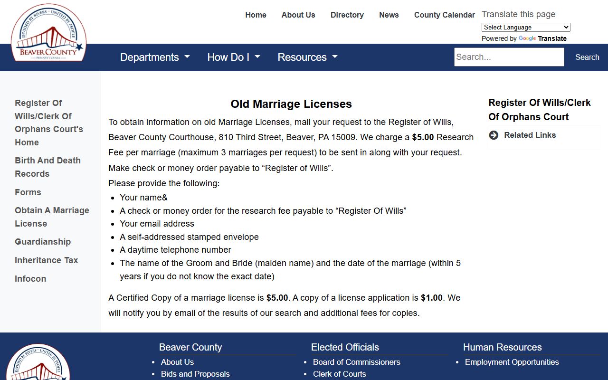The width and height of the screenshot is (608, 380).
Task: Open Bids and Proposals footer link
Action: coord(195,374)
